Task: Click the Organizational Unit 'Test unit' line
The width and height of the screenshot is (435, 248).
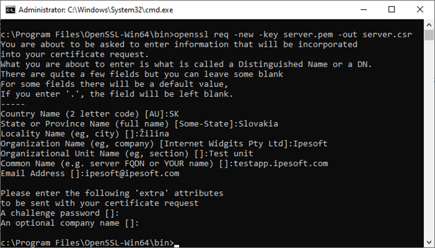Action: tap(127, 154)
